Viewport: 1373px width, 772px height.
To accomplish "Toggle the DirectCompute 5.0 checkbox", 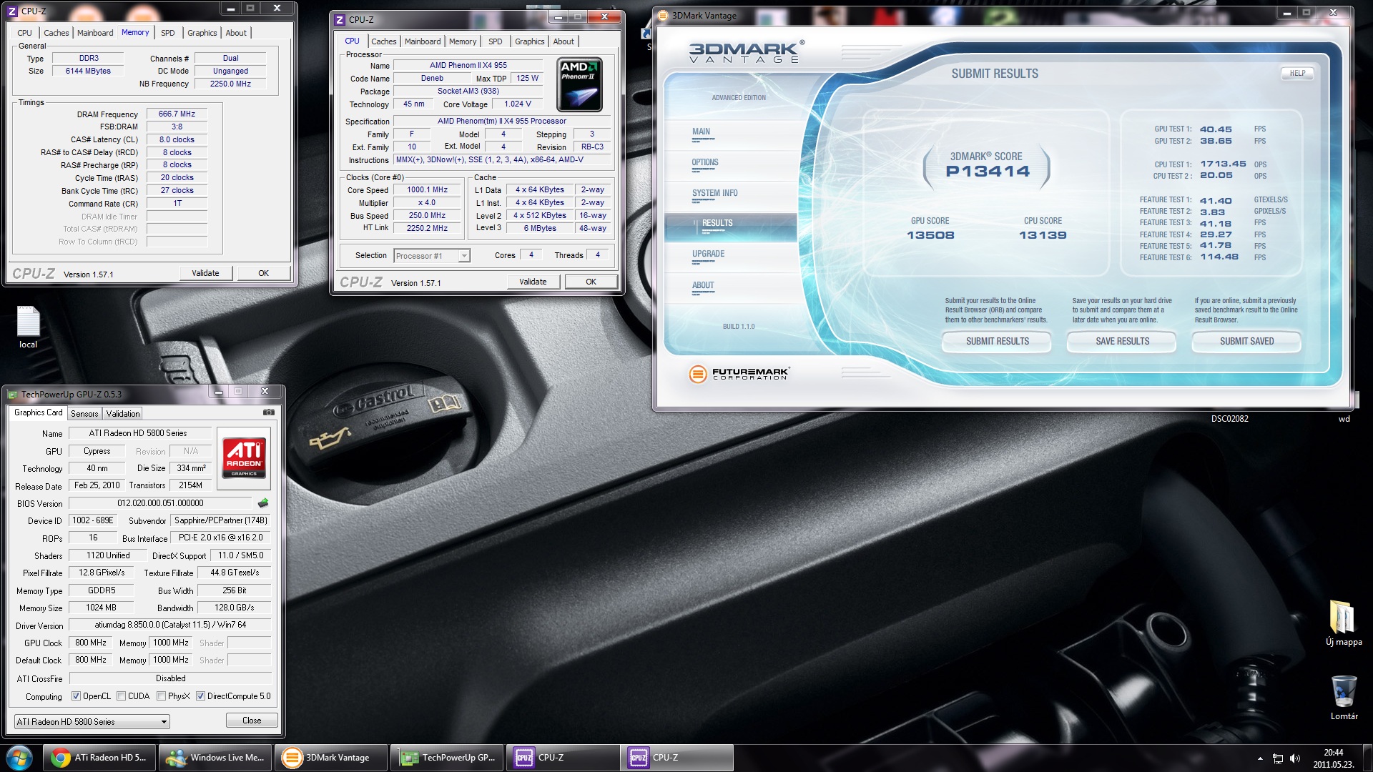I will pyautogui.click(x=201, y=696).
